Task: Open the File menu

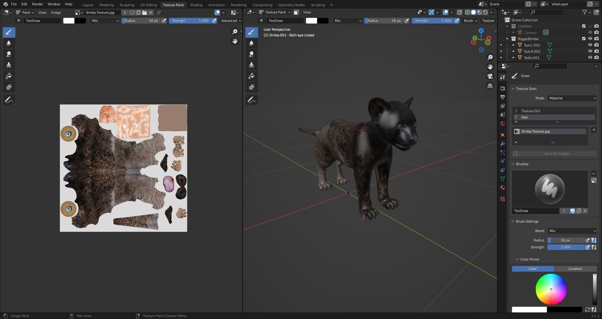Action: click(14, 4)
